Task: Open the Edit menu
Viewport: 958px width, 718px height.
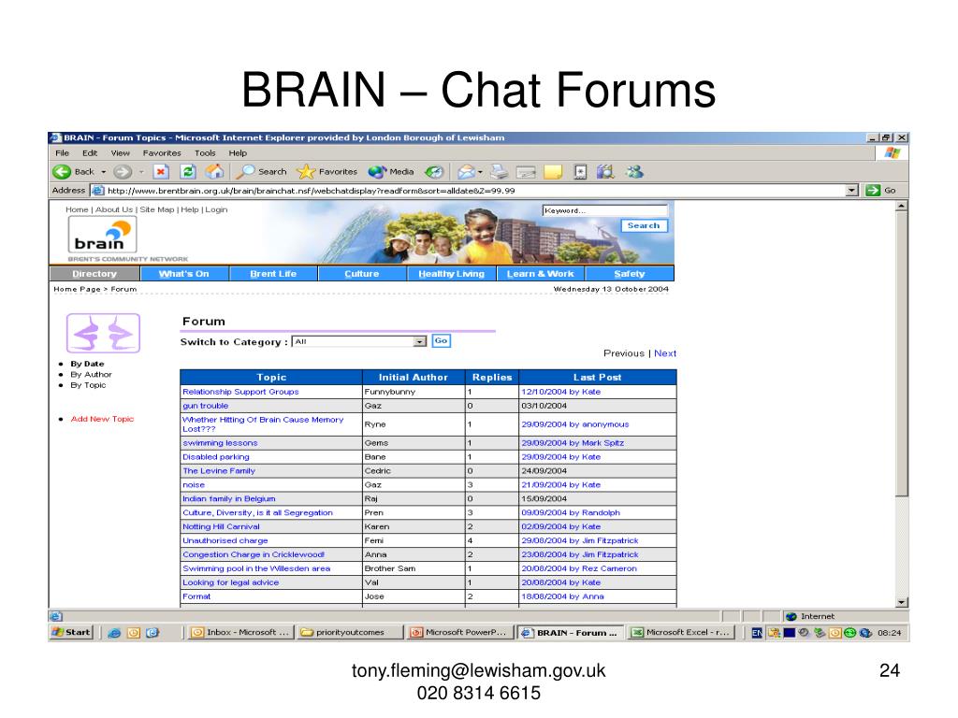Action: 90,153
